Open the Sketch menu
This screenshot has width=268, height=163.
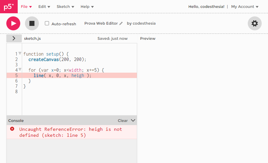[x=65, y=7]
